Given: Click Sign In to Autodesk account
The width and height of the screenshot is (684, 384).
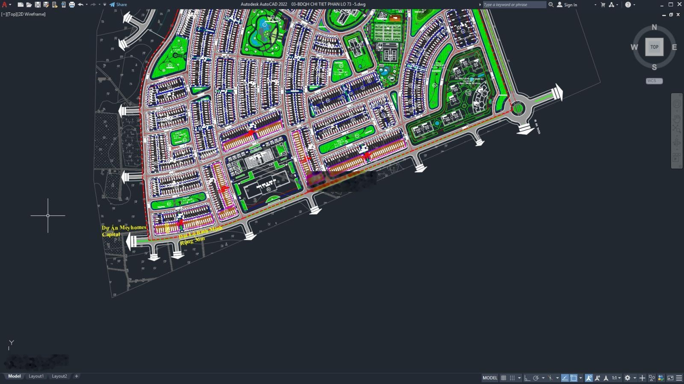Looking at the screenshot, I should (x=567, y=5).
